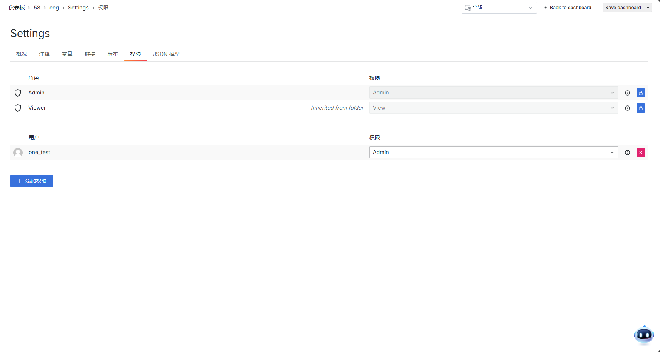This screenshot has height=352, width=660.
Task: Open the JSON 模型 tab
Action: coord(166,54)
